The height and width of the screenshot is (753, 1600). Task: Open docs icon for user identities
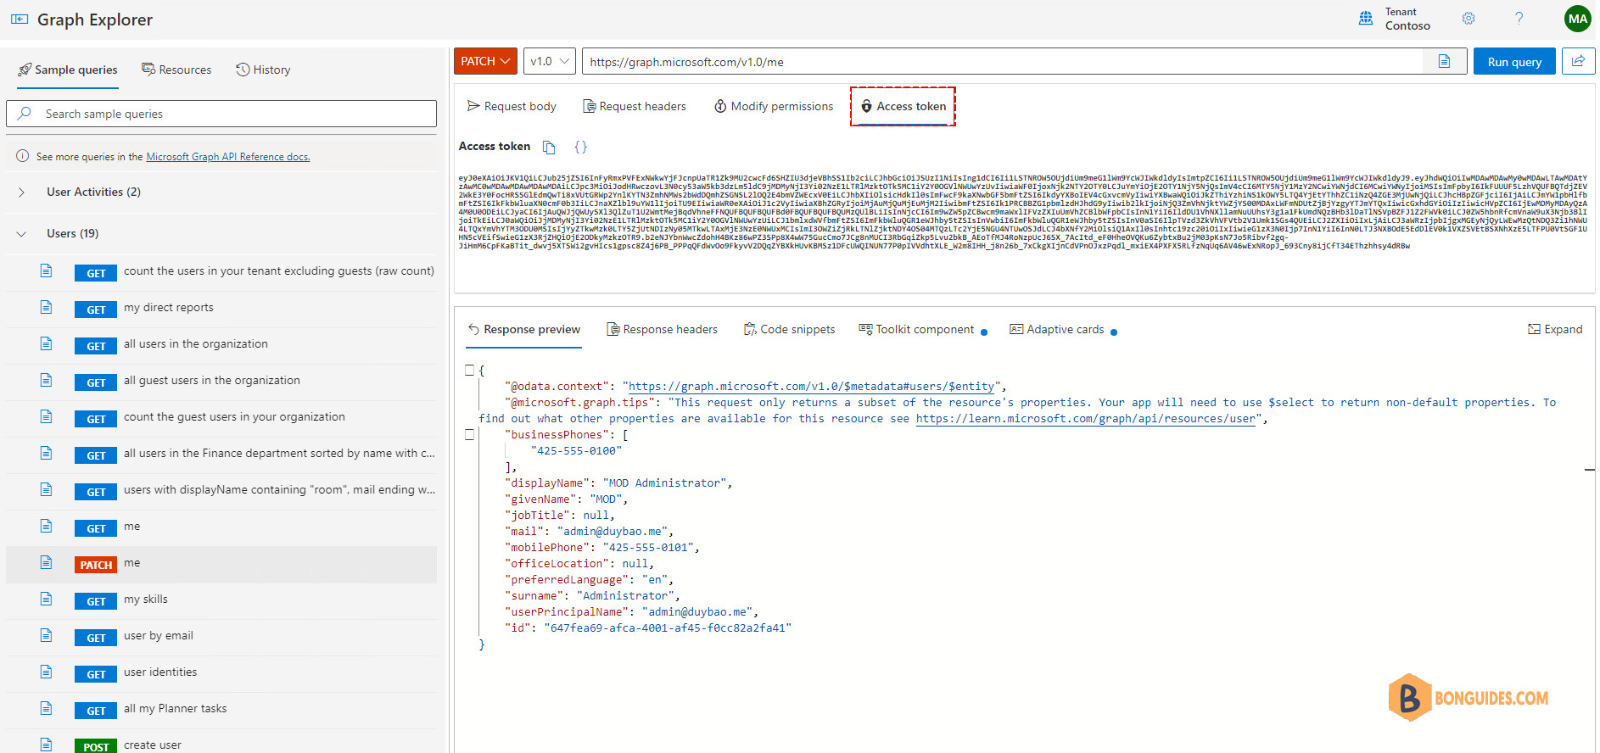[47, 672]
